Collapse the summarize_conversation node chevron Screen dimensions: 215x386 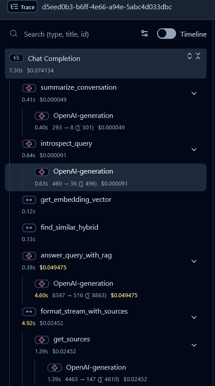[x=194, y=93]
